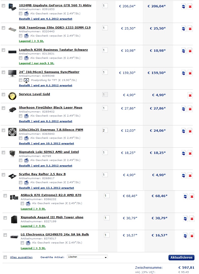Click the total € 24,06 for Enermax
The height and width of the screenshot is (274, 199).
click(x=158, y=130)
